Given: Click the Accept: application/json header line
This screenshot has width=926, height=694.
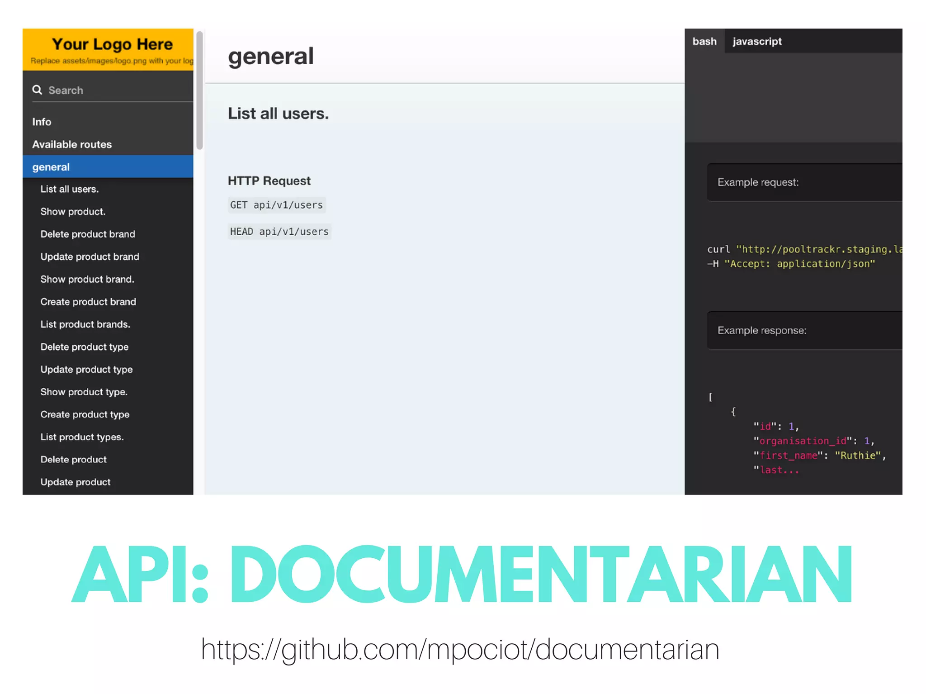Looking at the screenshot, I should pyautogui.click(x=791, y=264).
